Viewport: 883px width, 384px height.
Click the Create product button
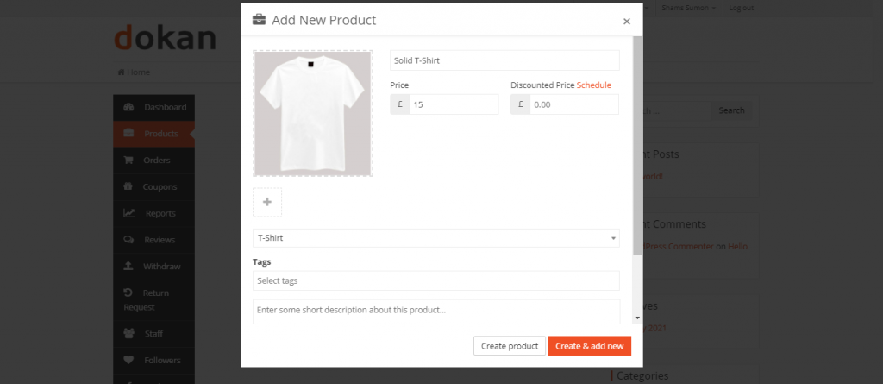click(x=510, y=346)
